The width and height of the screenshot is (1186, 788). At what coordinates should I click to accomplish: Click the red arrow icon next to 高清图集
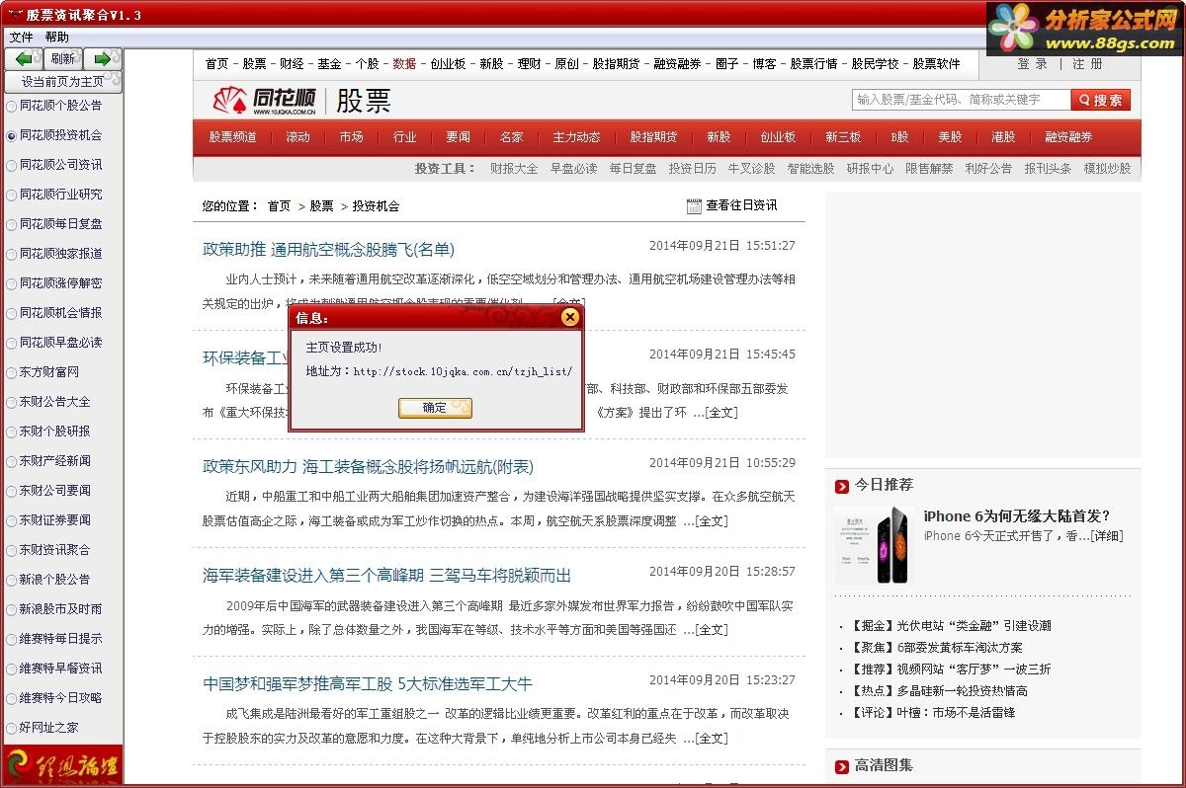point(842,766)
